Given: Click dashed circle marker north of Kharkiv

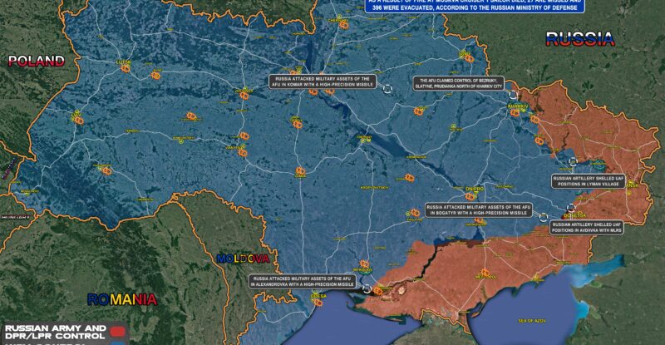Looking at the screenshot, I should (x=514, y=96).
